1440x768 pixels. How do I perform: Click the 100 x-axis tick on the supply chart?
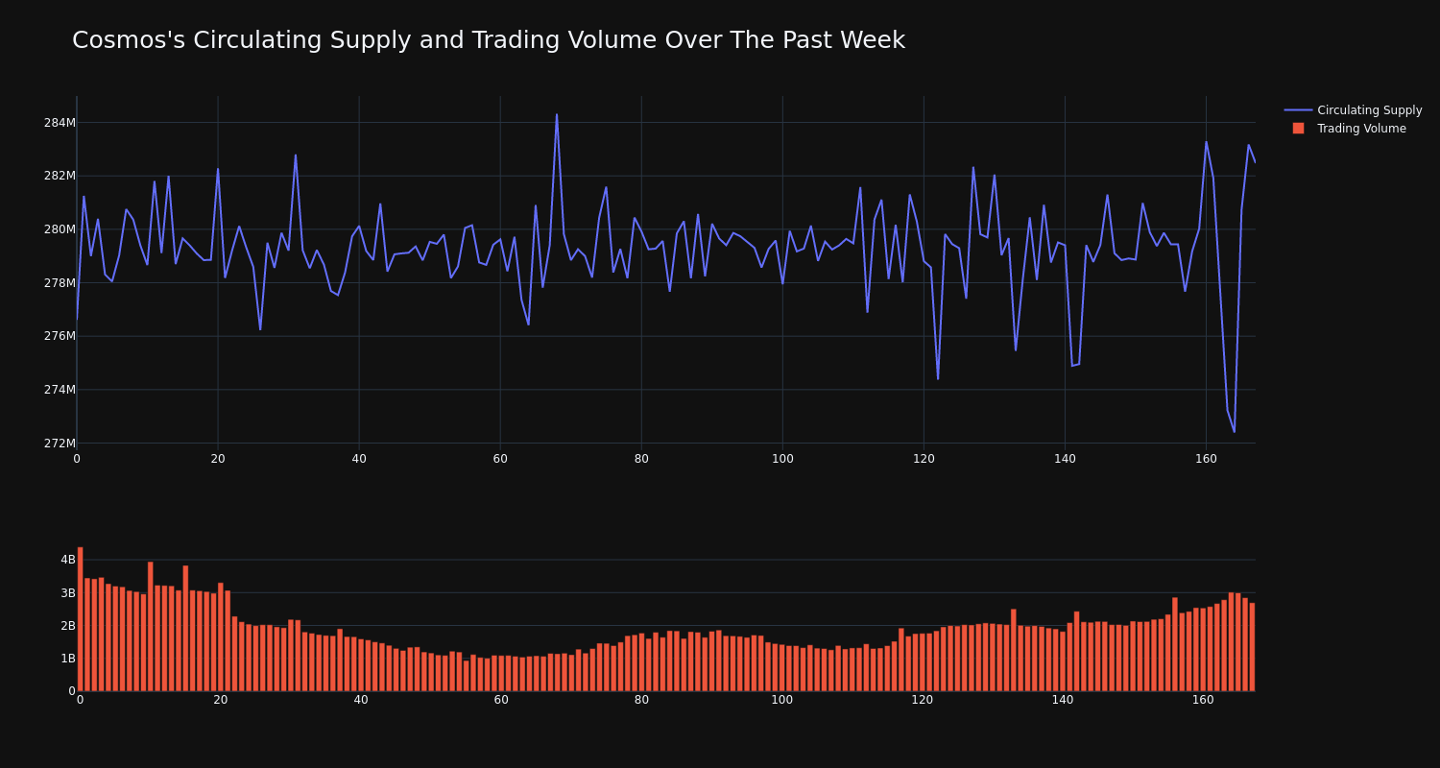pyautogui.click(x=782, y=459)
